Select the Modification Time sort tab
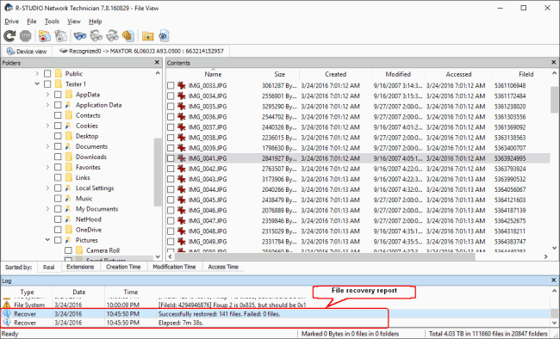Viewport: 560px width, 339px height. click(x=174, y=267)
